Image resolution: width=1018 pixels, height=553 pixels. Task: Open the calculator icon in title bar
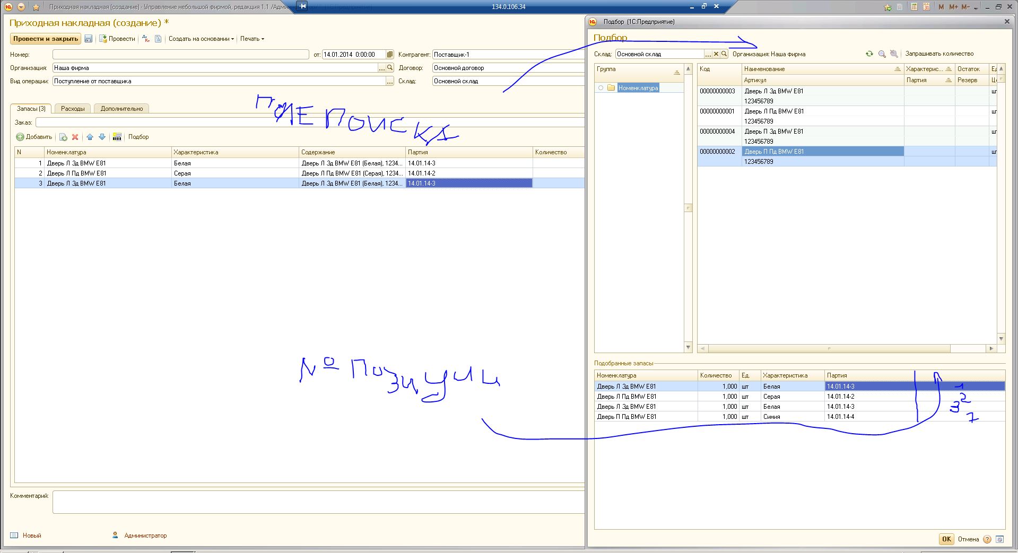pyautogui.click(x=914, y=7)
